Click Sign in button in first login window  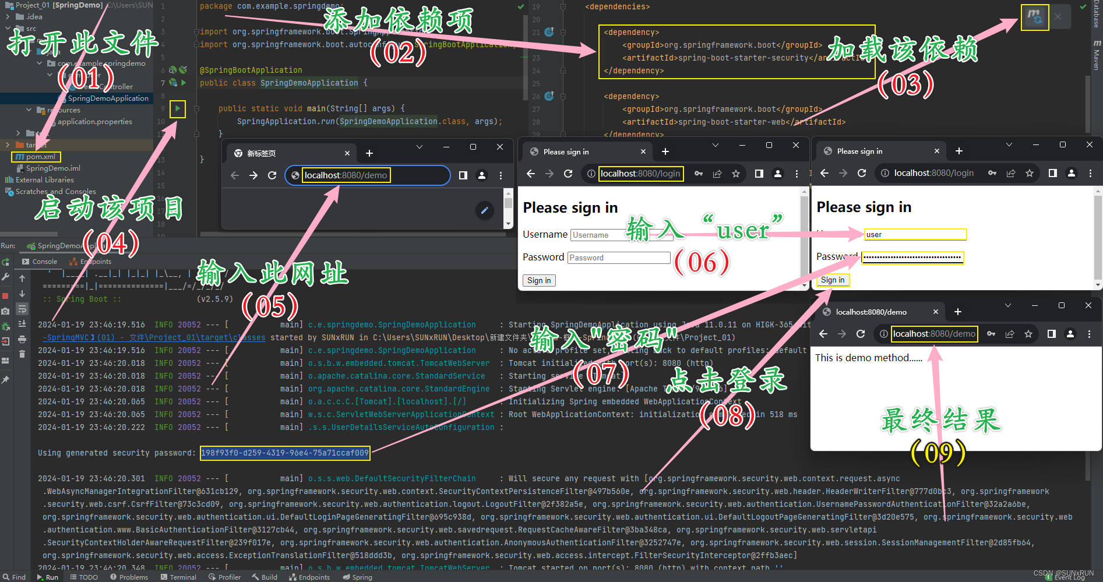(539, 280)
